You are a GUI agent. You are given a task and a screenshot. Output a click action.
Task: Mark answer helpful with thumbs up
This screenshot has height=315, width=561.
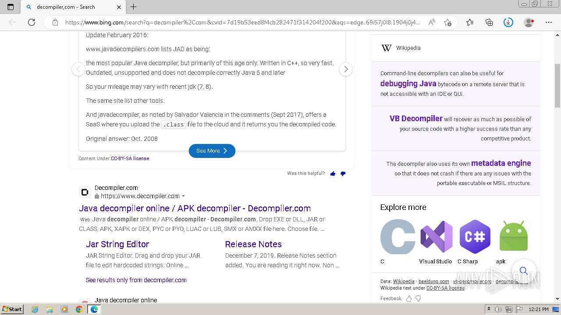(333, 174)
